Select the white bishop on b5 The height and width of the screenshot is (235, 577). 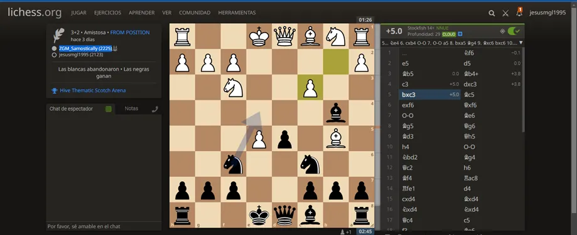point(336,138)
